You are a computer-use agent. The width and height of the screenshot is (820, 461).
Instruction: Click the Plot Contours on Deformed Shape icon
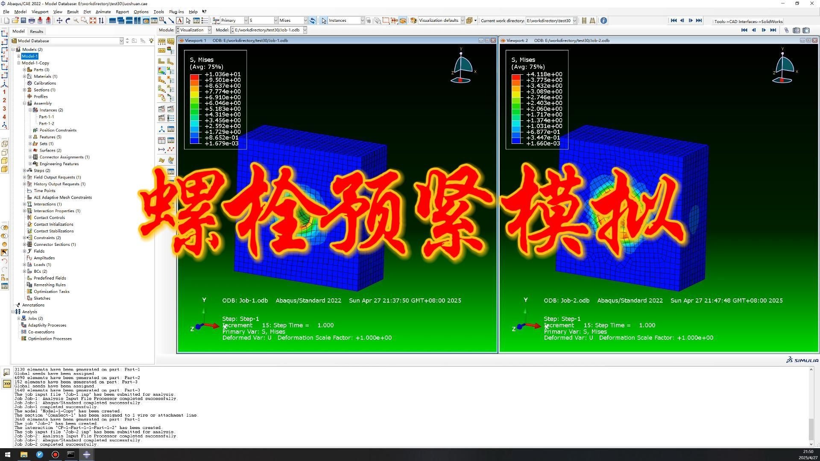click(161, 71)
